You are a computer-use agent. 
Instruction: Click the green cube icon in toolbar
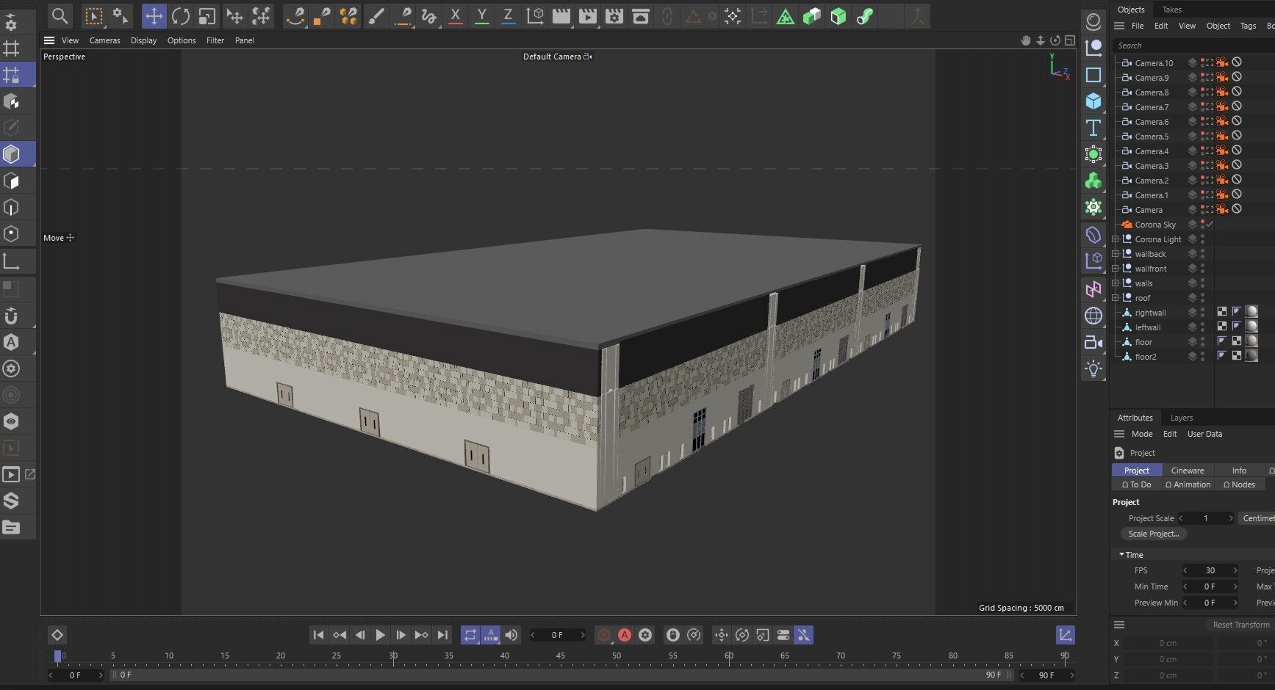coord(838,16)
